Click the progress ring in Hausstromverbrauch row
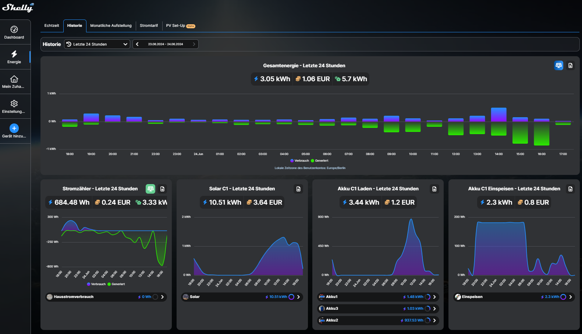Image resolution: width=582 pixels, height=334 pixels. (x=155, y=297)
